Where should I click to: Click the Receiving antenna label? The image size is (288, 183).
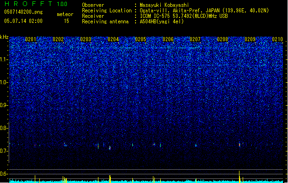[105, 22]
